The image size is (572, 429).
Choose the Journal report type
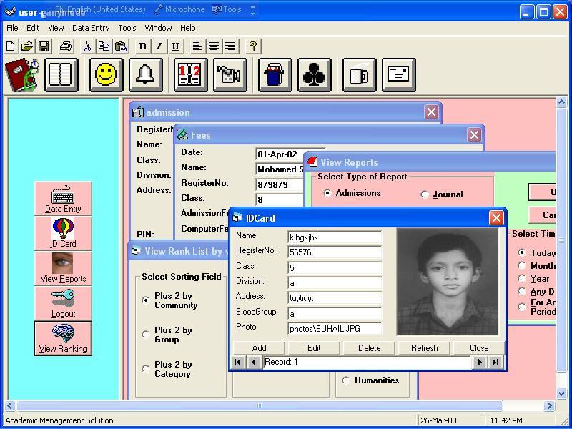click(x=425, y=194)
